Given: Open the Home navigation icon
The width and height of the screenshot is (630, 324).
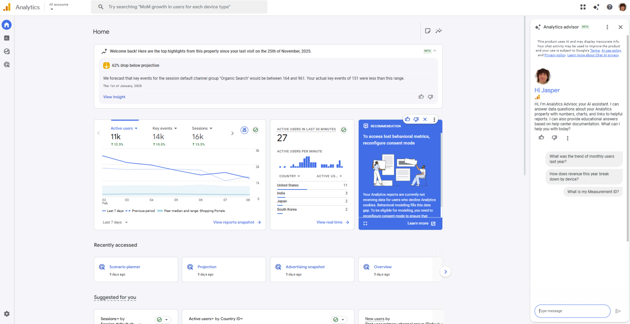Looking at the screenshot, I should [7, 25].
